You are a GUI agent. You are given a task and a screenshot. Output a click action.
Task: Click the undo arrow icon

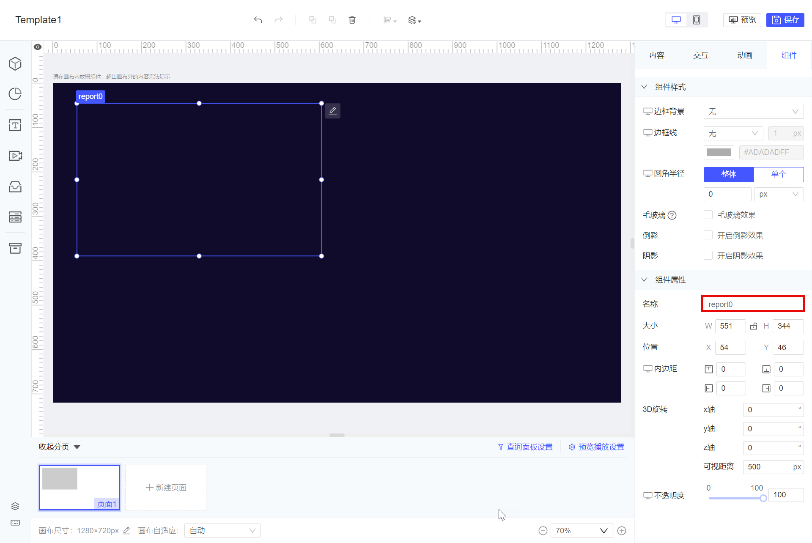coord(258,20)
